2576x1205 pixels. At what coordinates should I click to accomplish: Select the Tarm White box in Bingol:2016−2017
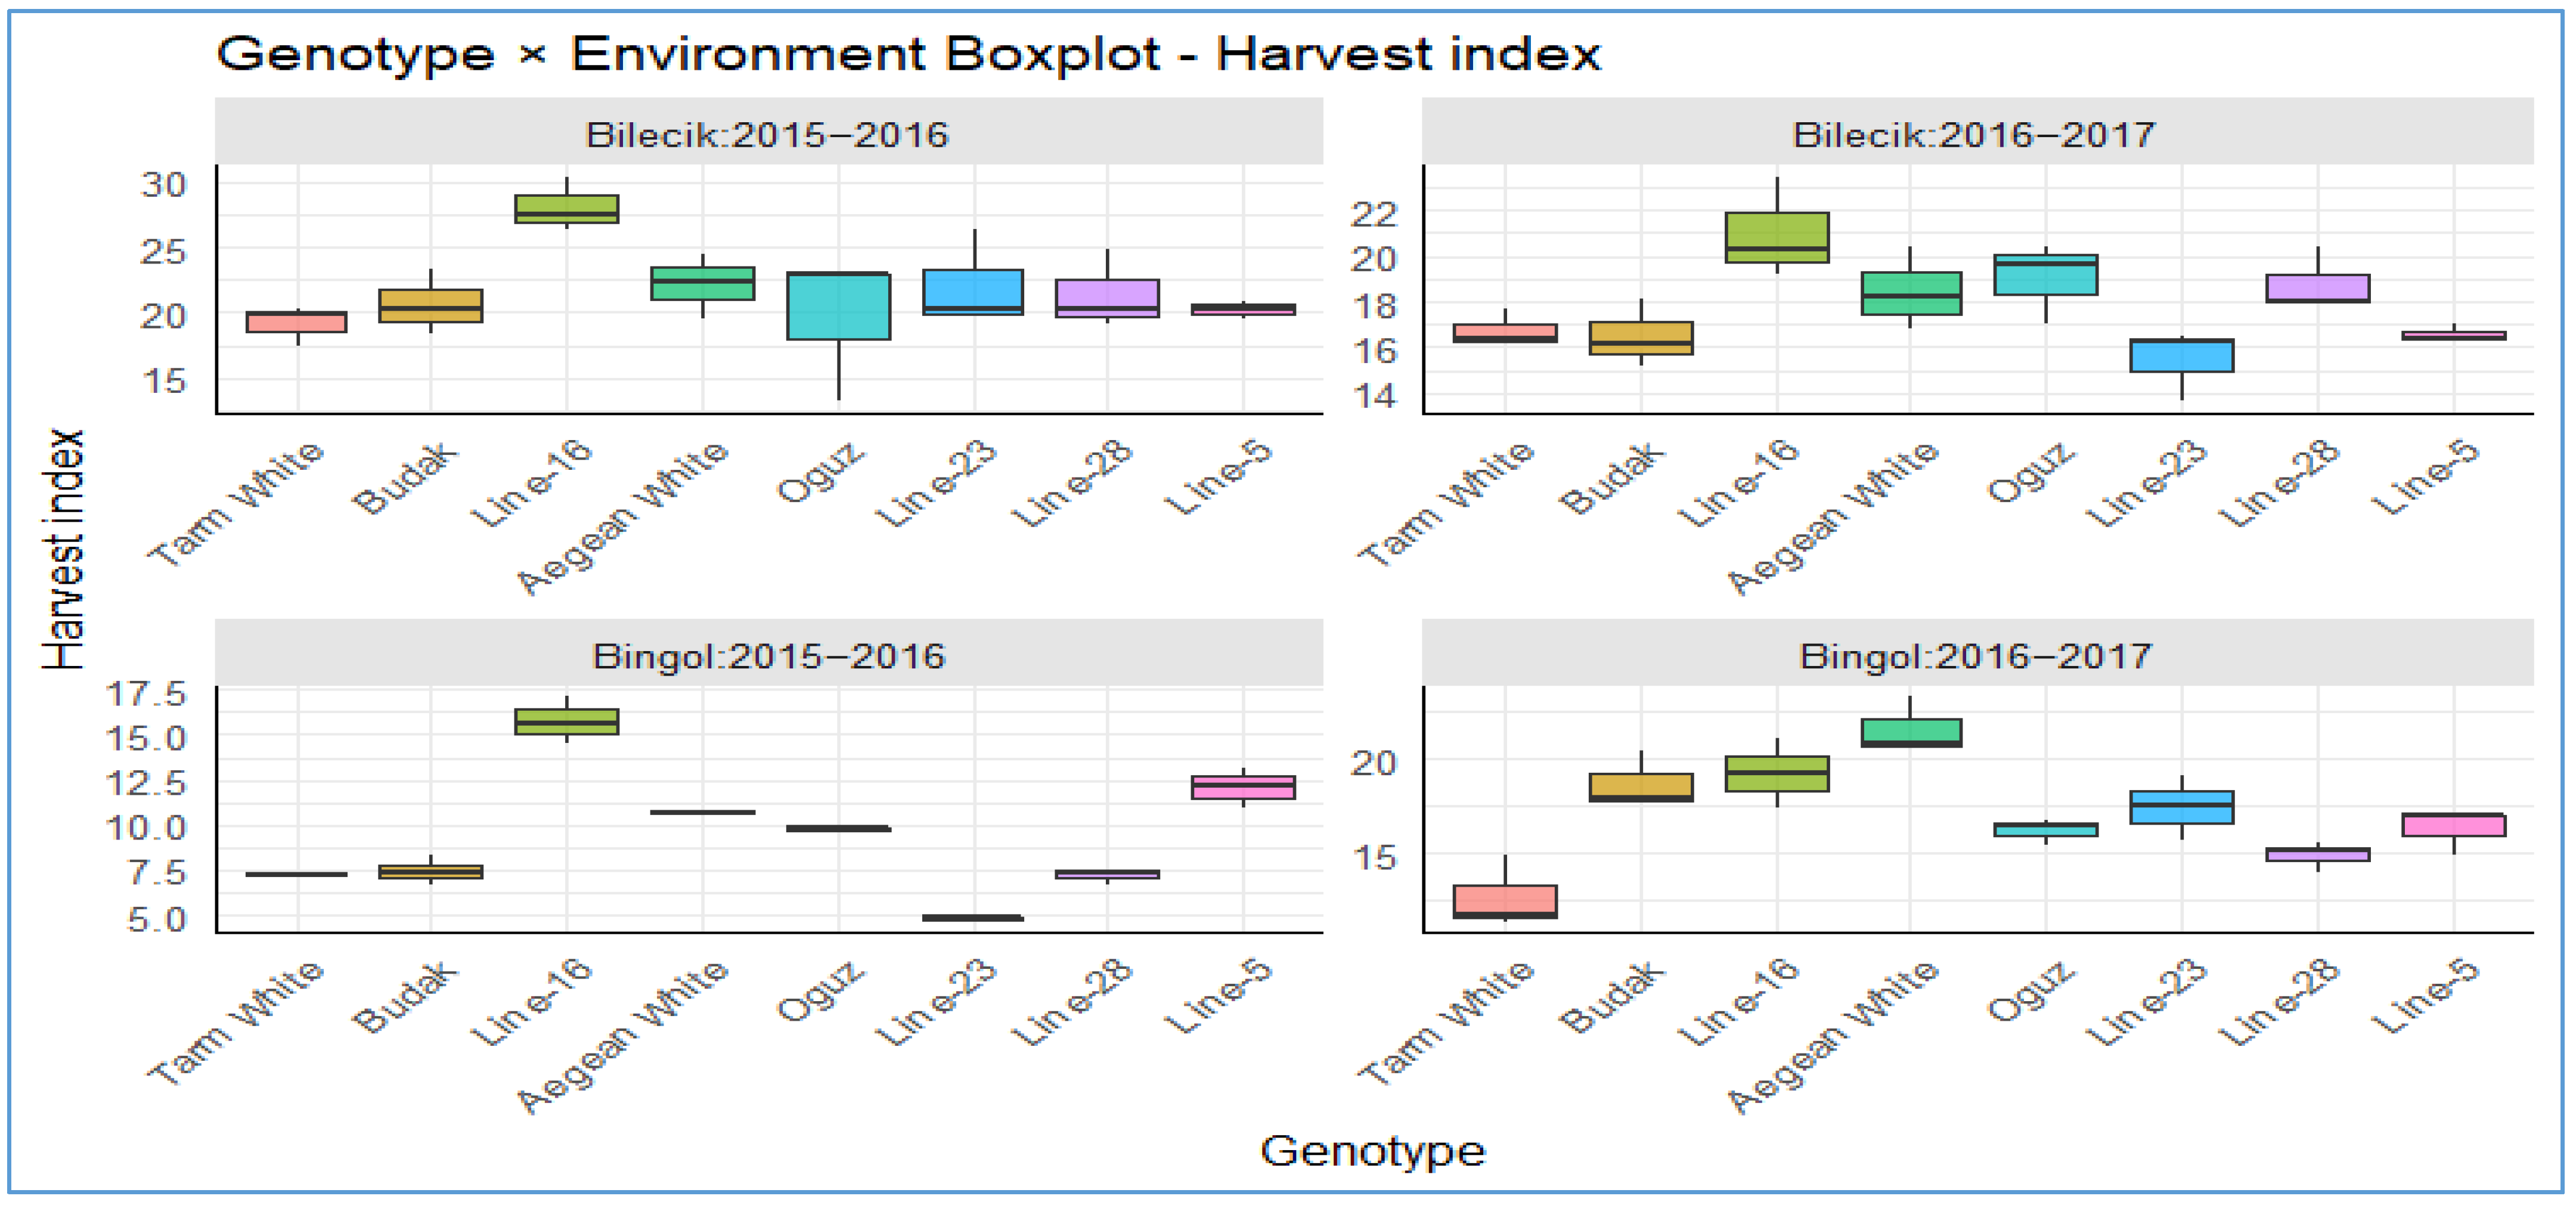[x=1505, y=901]
